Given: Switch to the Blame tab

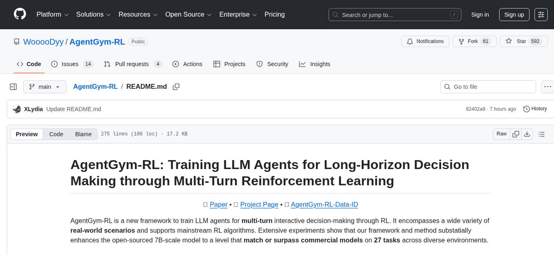Looking at the screenshot, I should point(83,134).
